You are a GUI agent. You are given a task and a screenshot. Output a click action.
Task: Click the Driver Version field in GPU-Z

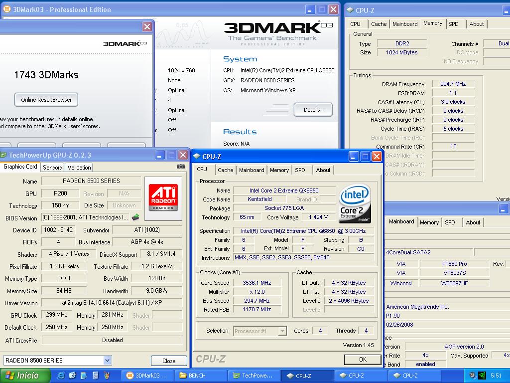(x=112, y=303)
